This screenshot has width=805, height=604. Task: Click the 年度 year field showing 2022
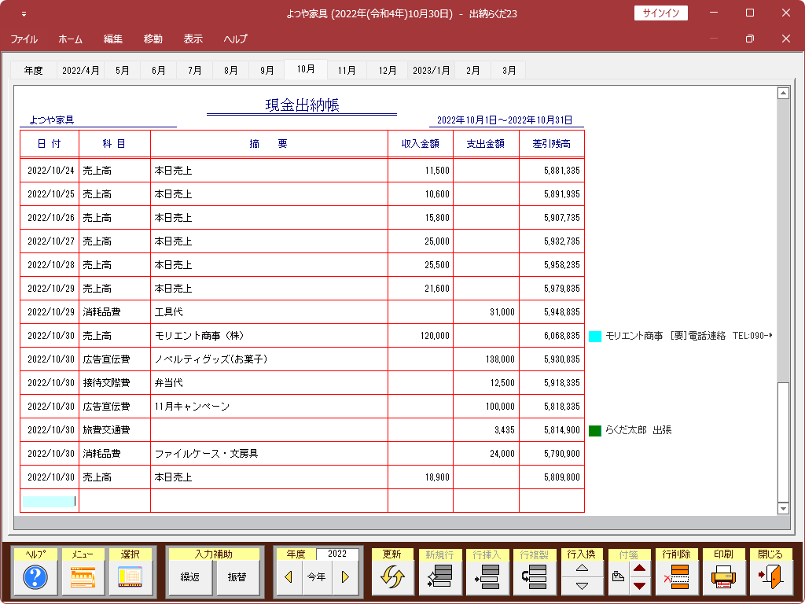(337, 554)
